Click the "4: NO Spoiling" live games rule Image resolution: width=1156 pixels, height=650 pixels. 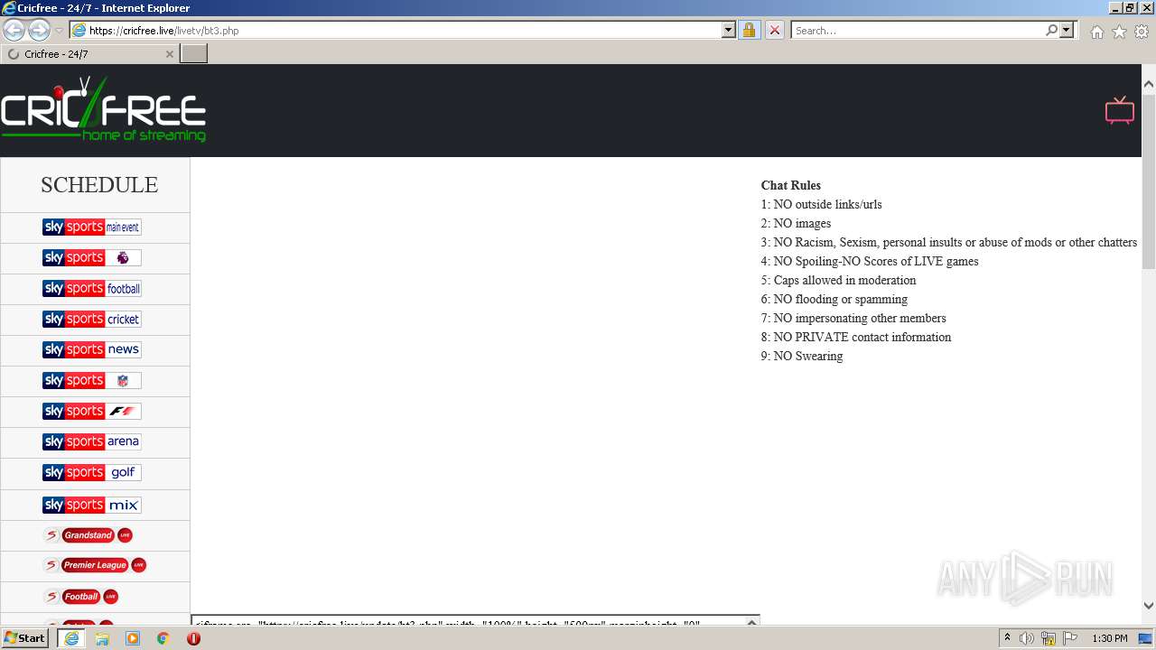[869, 262]
